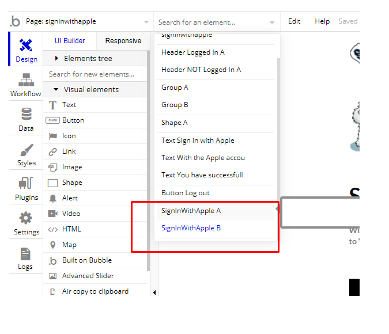389x334 pixels.
Task: Open the Design tab icon
Action: click(x=26, y=45)
